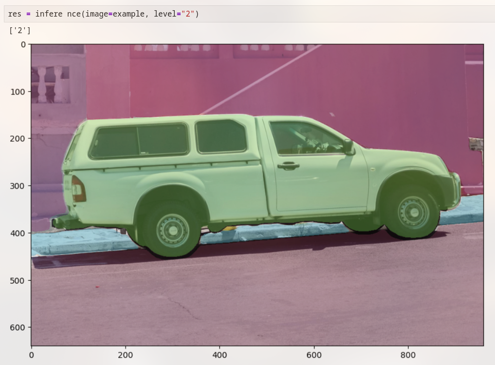Click y-axis tick label 500

click(x=18, y=281)
